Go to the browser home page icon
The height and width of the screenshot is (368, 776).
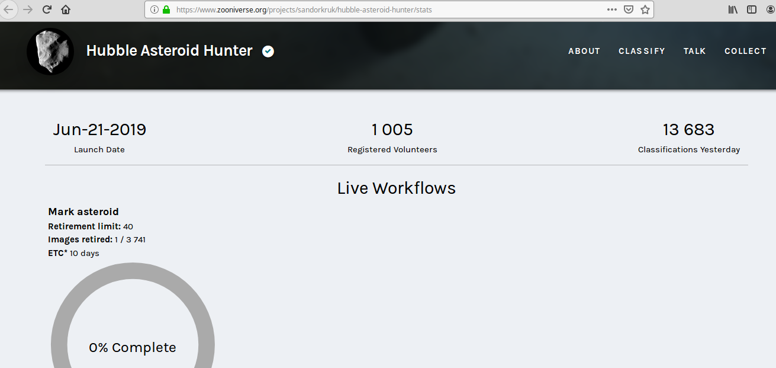tap(66, 9)
